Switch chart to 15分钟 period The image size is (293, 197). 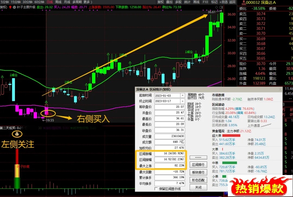(15, 2)
